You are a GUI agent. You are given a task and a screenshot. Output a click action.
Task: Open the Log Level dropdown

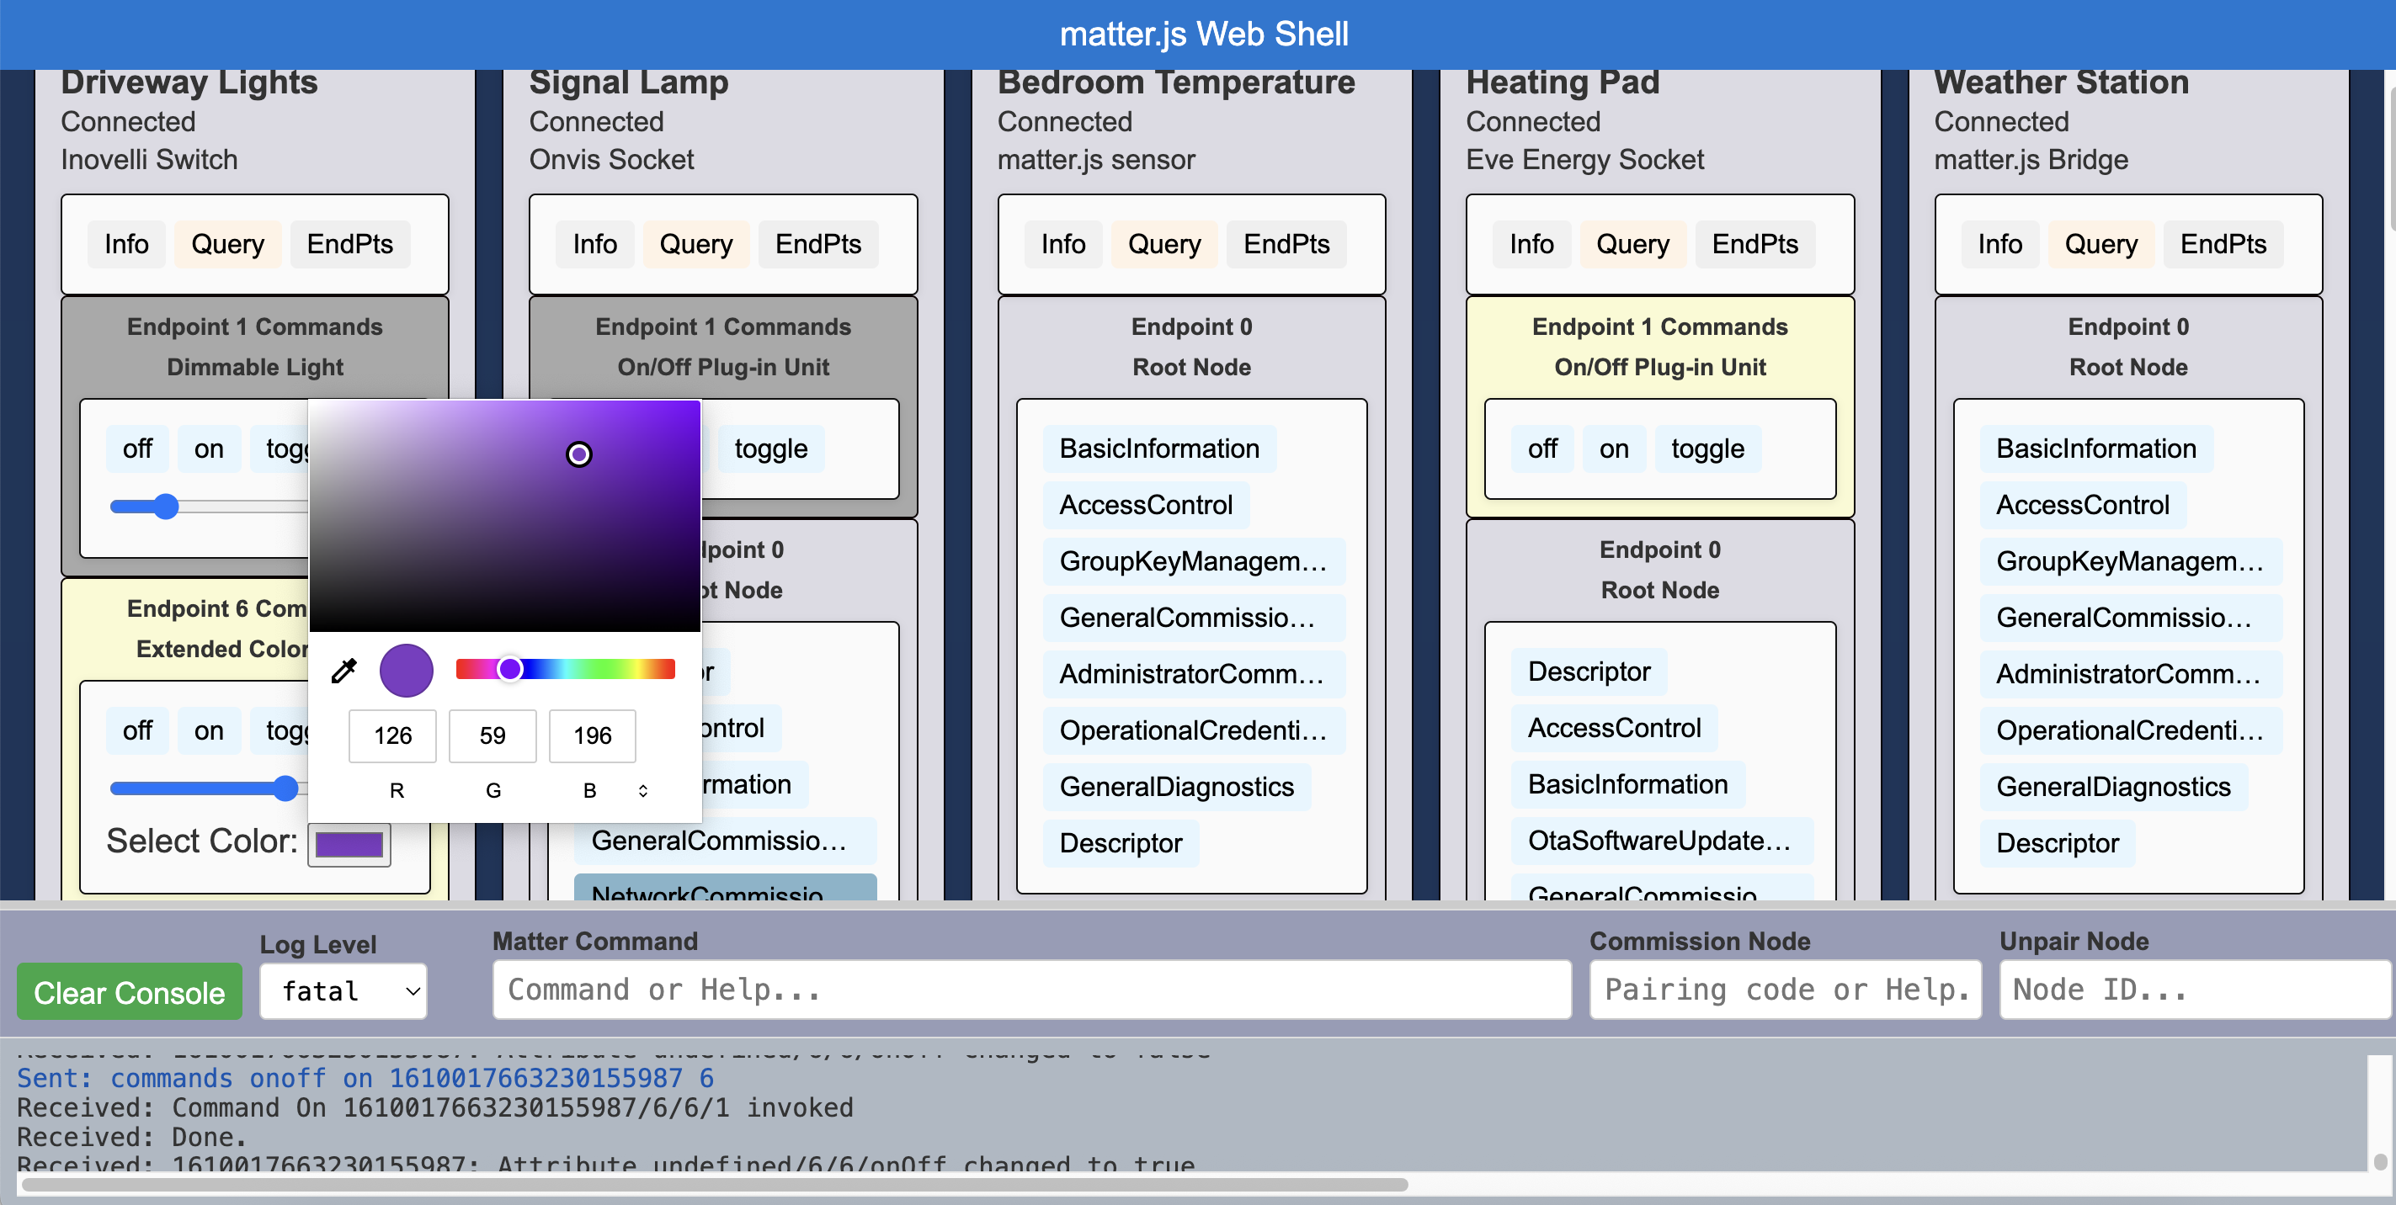343,991
